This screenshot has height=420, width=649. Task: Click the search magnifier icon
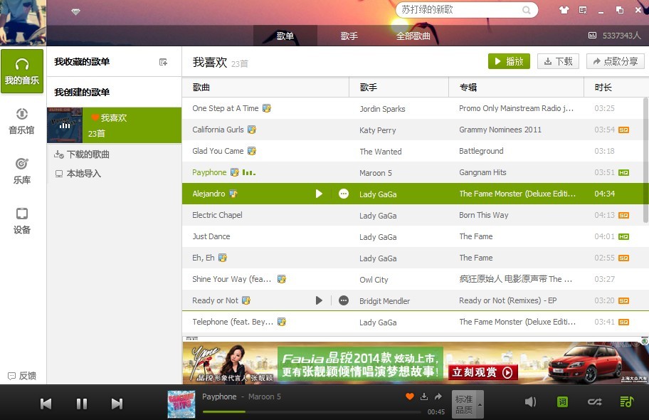tap(526, 10)
